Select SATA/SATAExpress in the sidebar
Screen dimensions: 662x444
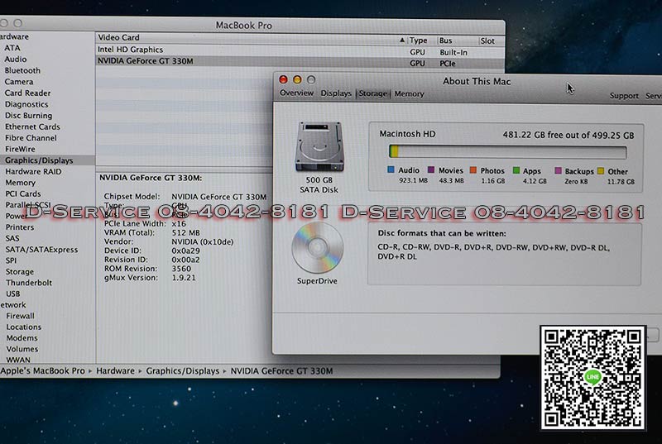[41, 249]
